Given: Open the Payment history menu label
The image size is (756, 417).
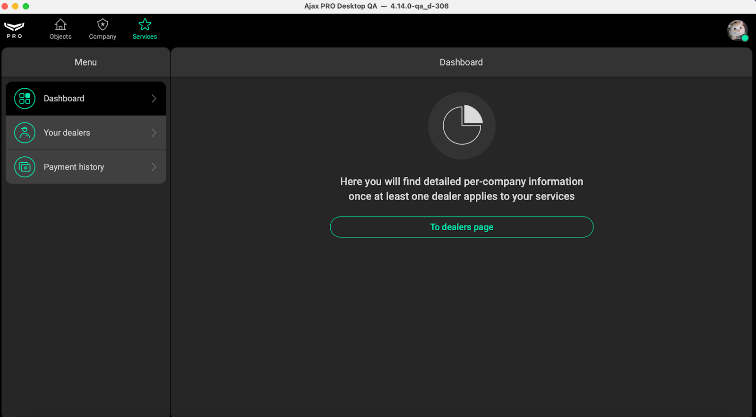Looking at the screenshot, I should pos(74,167).
